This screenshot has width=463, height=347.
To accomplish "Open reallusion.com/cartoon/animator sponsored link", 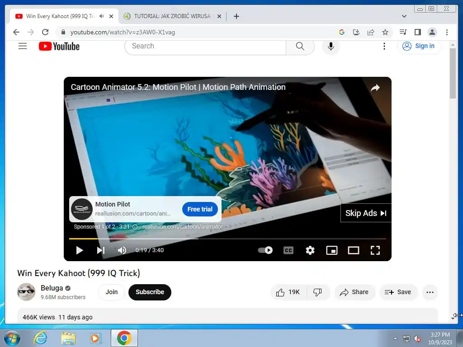I will pyautogui.click(x=185, y=227).
